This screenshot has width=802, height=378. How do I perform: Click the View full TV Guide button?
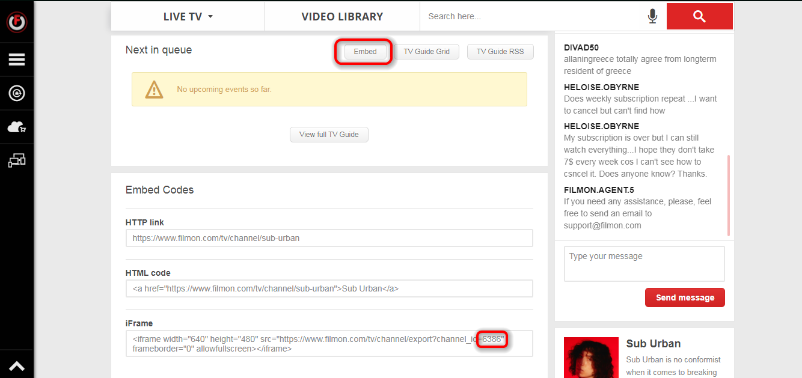(x=329, y=135)
